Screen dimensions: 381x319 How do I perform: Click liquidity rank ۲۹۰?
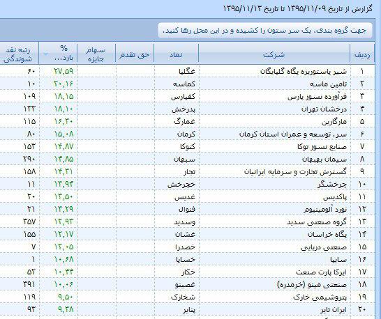(29, 159)
